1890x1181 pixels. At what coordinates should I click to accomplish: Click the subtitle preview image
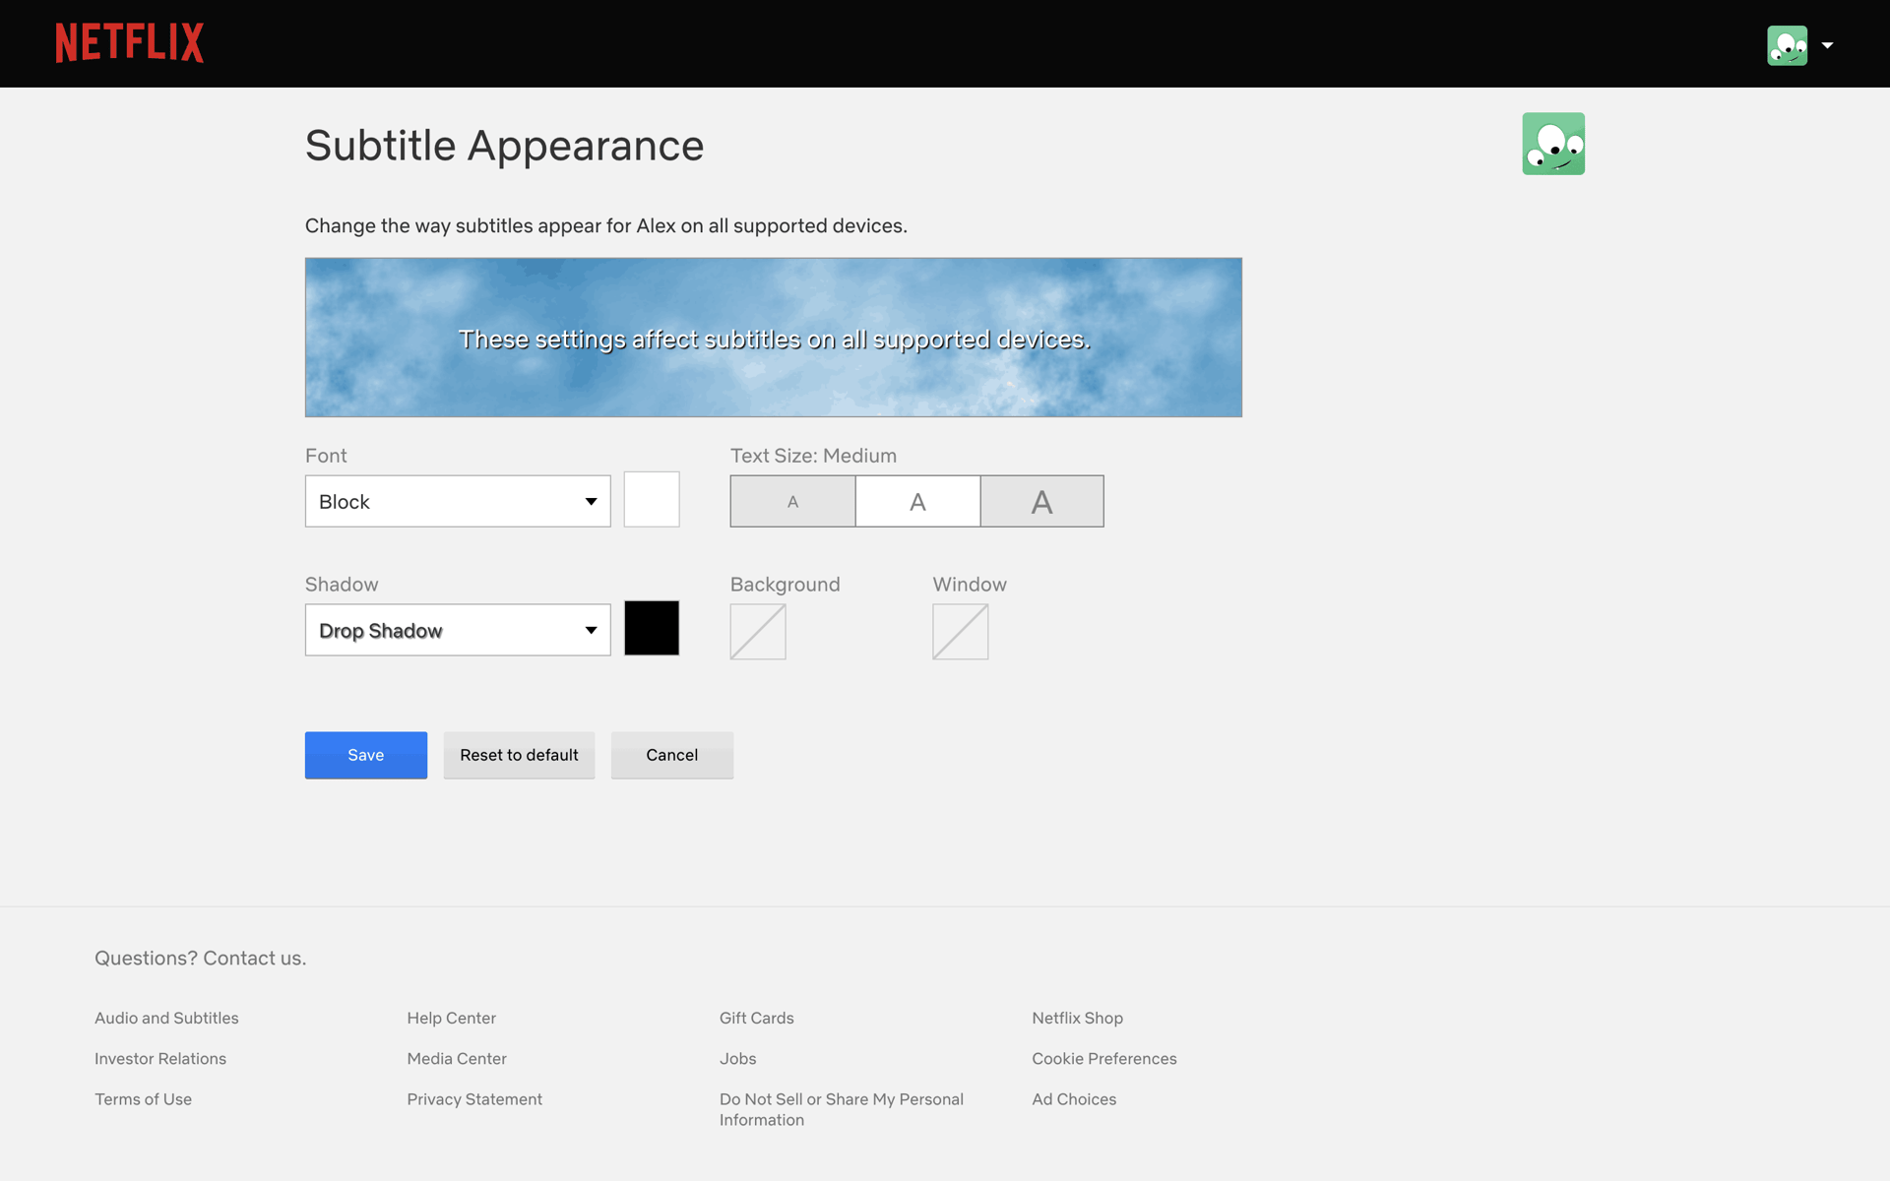click(774, 338)
